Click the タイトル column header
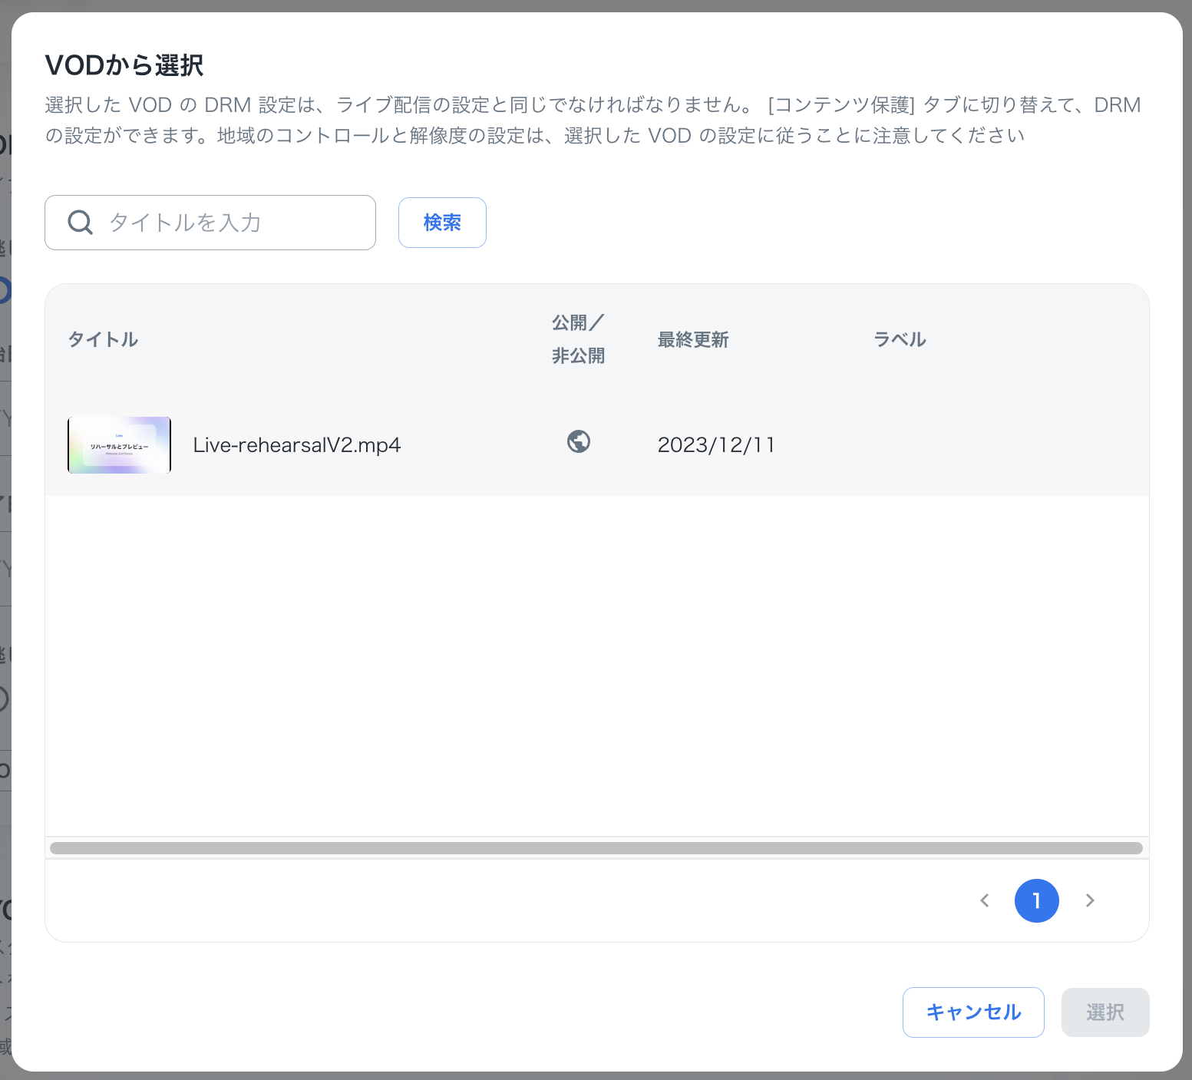Image resolution: width=1192 pixels, height=1080 pixels. pyautogui.click(x=103, y=339)
